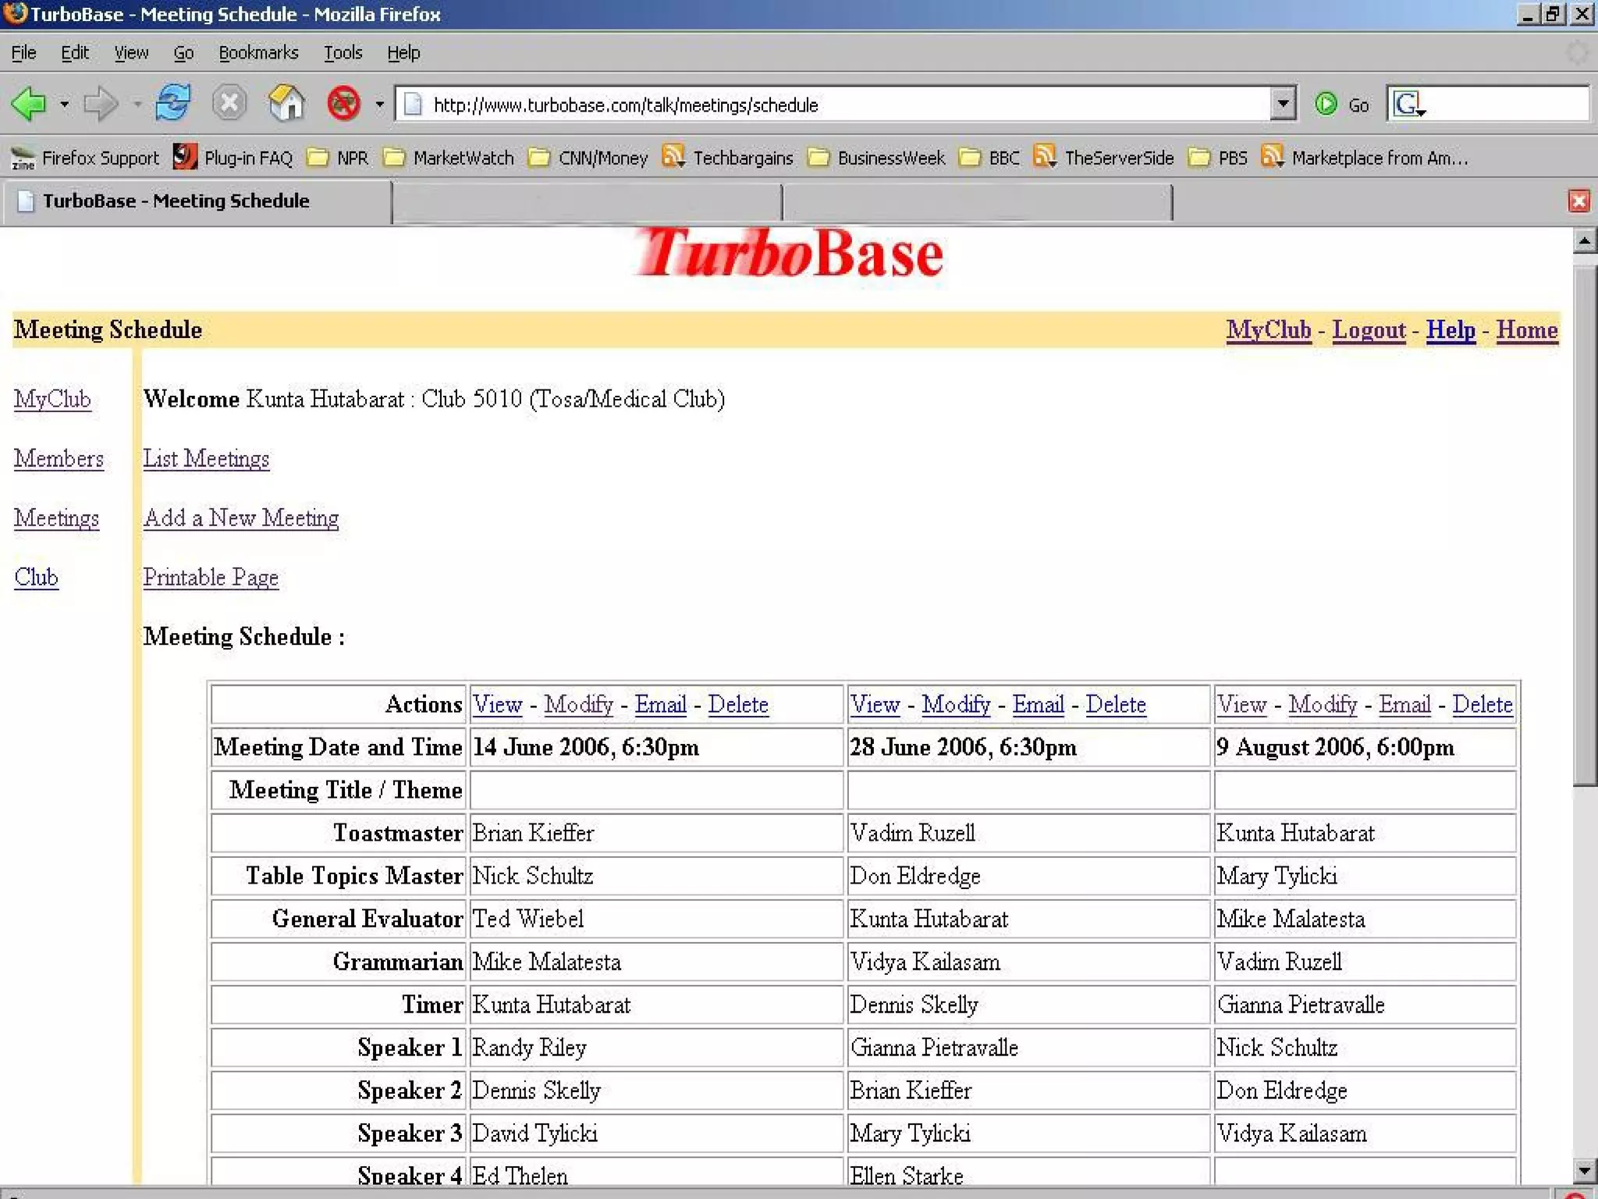Click the red blocked-content toolbar icon

pyautogui.click(x=343, y=104)
